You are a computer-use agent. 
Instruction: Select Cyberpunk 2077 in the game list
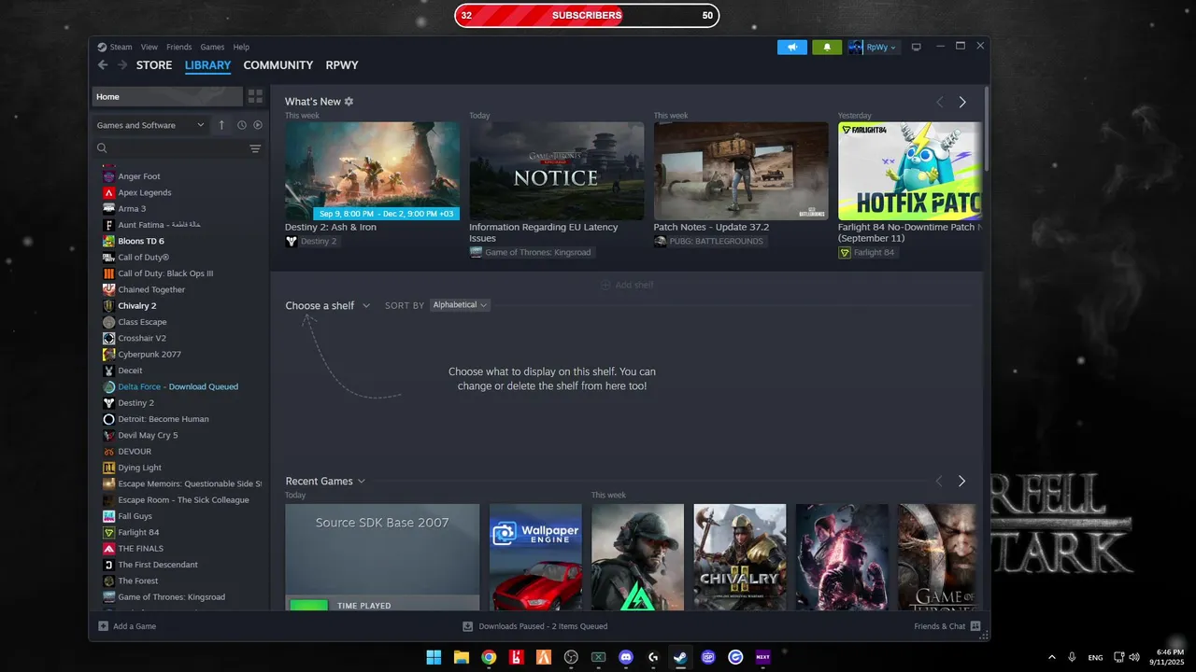pos(149,354)
